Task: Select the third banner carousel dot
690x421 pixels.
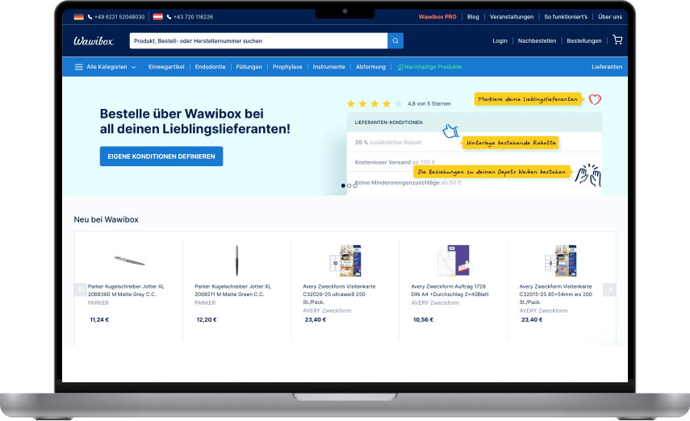Action: (354, 185)
